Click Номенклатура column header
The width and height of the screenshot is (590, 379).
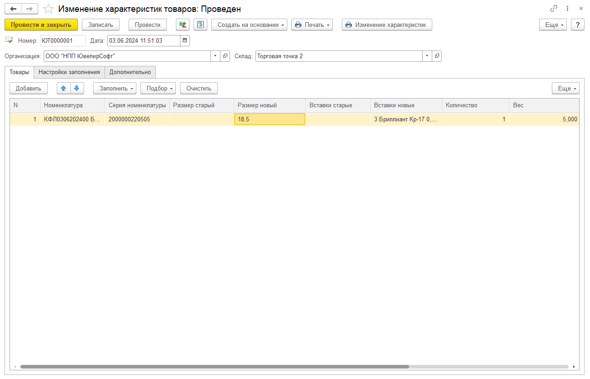(x=73, y=105)
